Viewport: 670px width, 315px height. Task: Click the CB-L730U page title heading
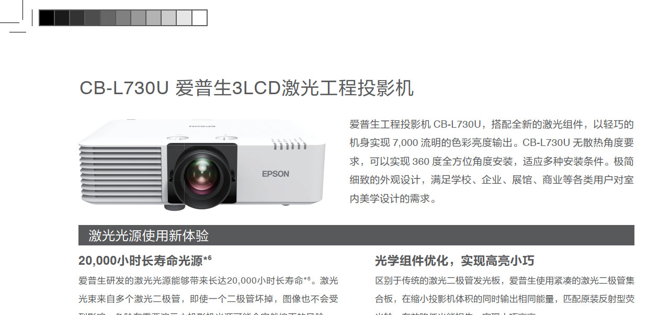coord(246,88)
